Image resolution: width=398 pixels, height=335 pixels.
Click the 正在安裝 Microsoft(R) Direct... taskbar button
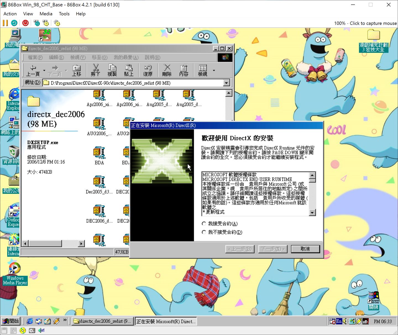click(166, 321)
